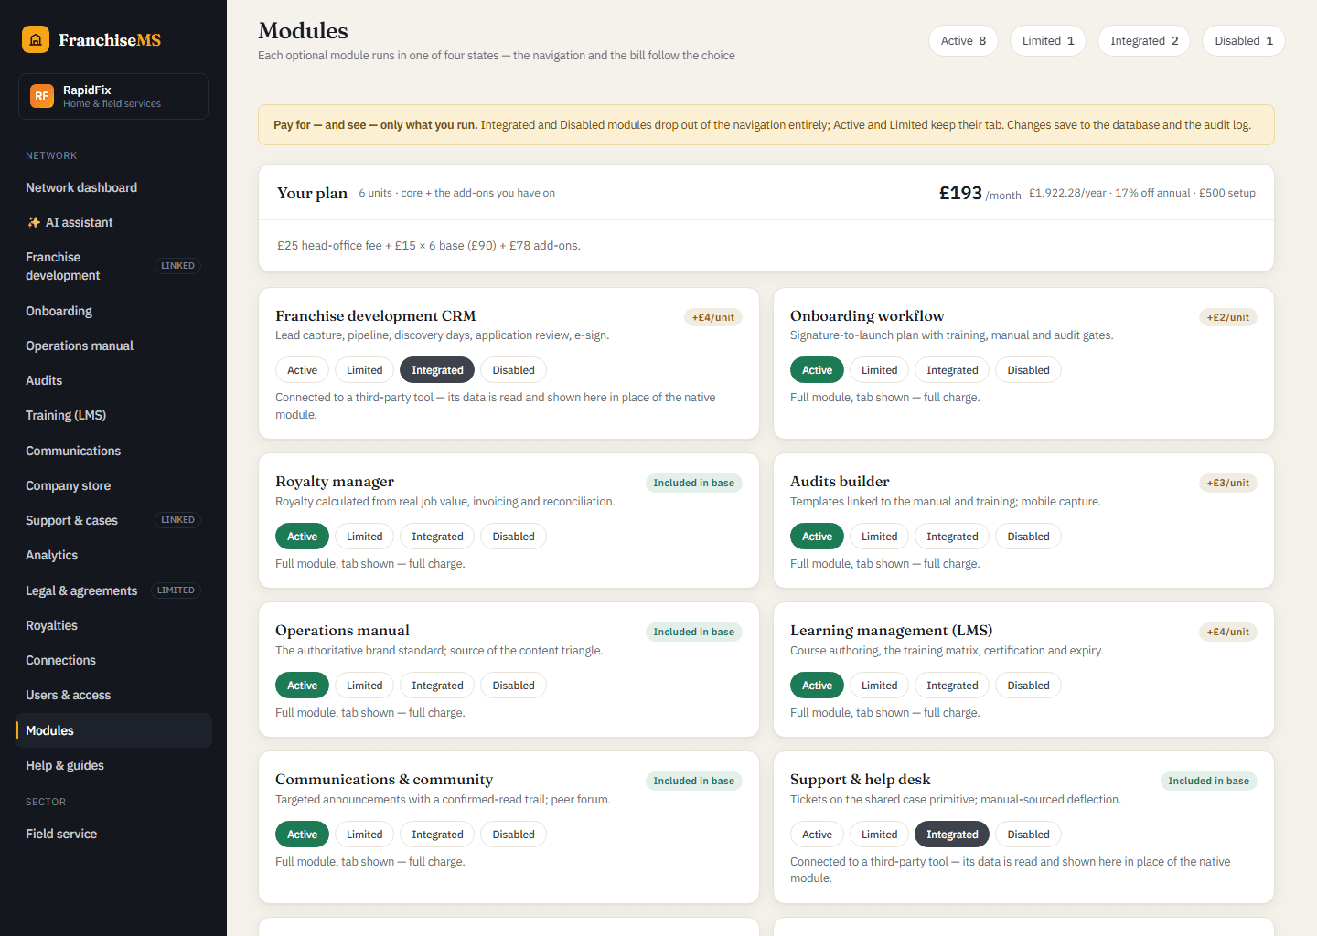1317x936 pixels.
Task: Open the RapidFix organization switcher
Action: pyautogui.click(x=113, y=96)
